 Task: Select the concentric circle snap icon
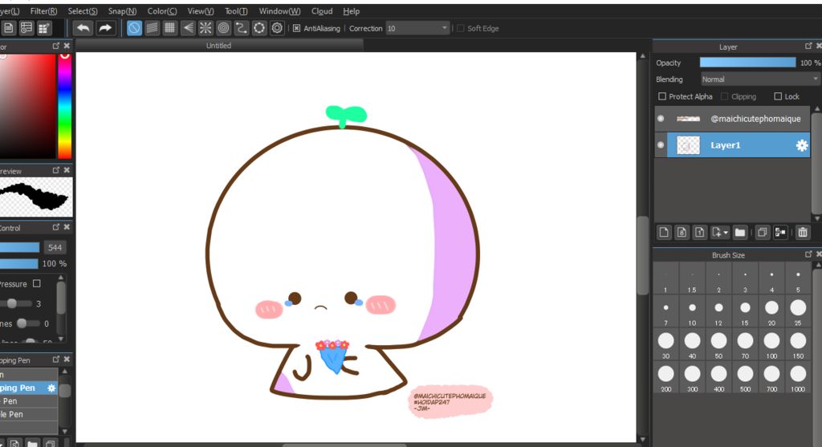pyautogui.click(x=223, y=28)
